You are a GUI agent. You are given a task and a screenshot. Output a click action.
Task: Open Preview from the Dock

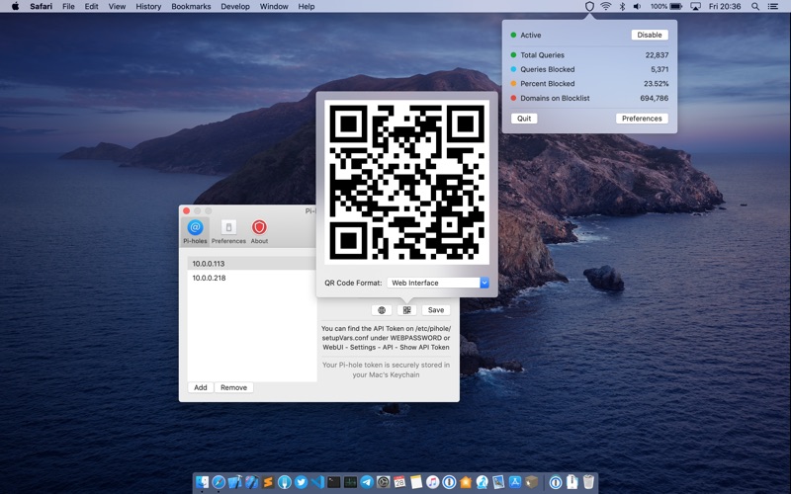pos(498,482)
